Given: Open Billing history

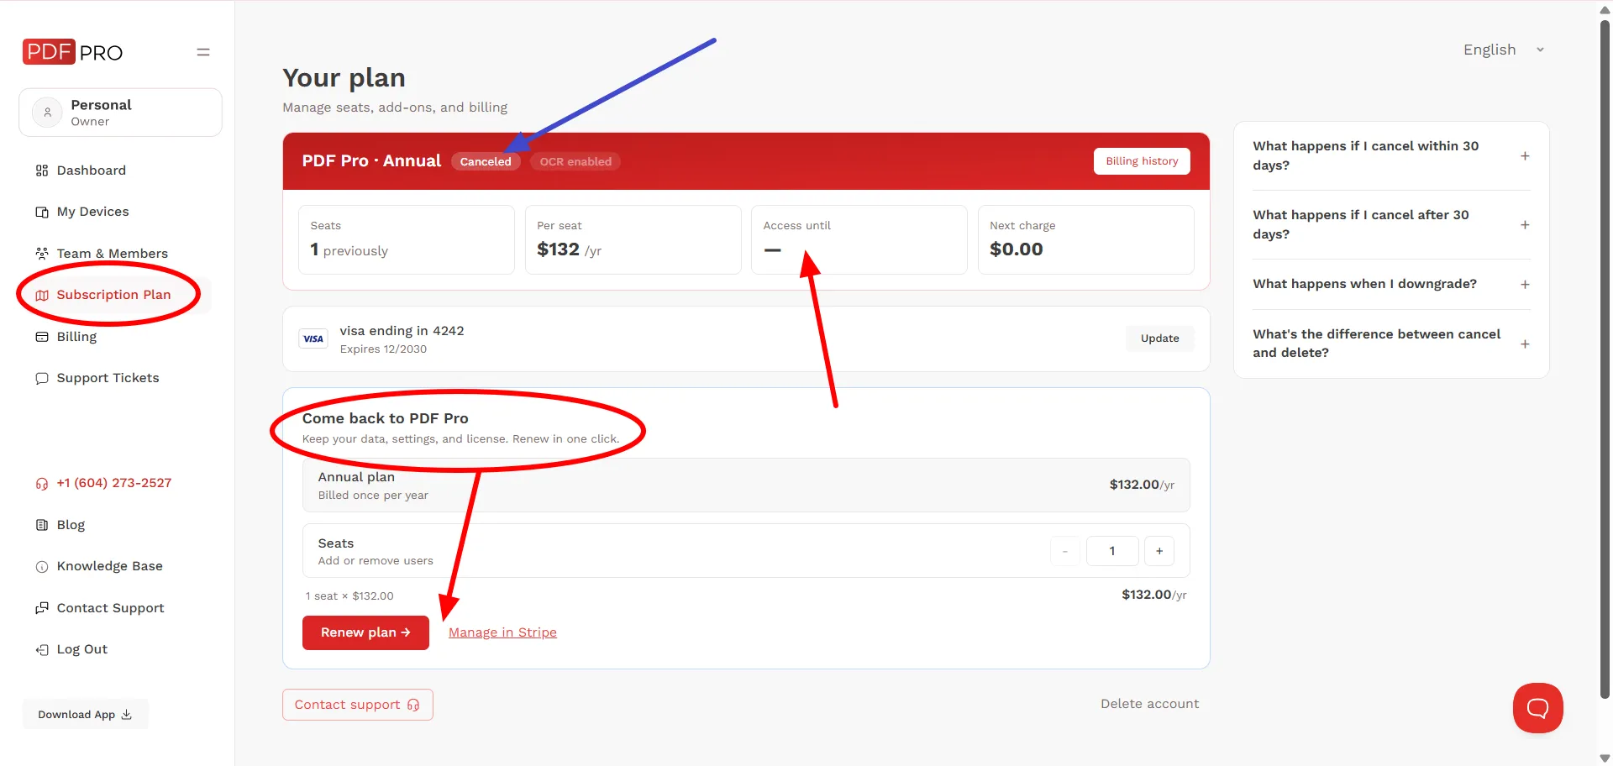Looking at the screenshot, I should pyautogui.click(x=1142, y=161).
